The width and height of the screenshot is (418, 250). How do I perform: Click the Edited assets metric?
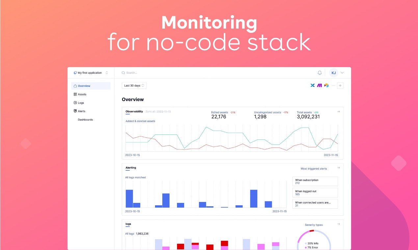click(223, 115)
